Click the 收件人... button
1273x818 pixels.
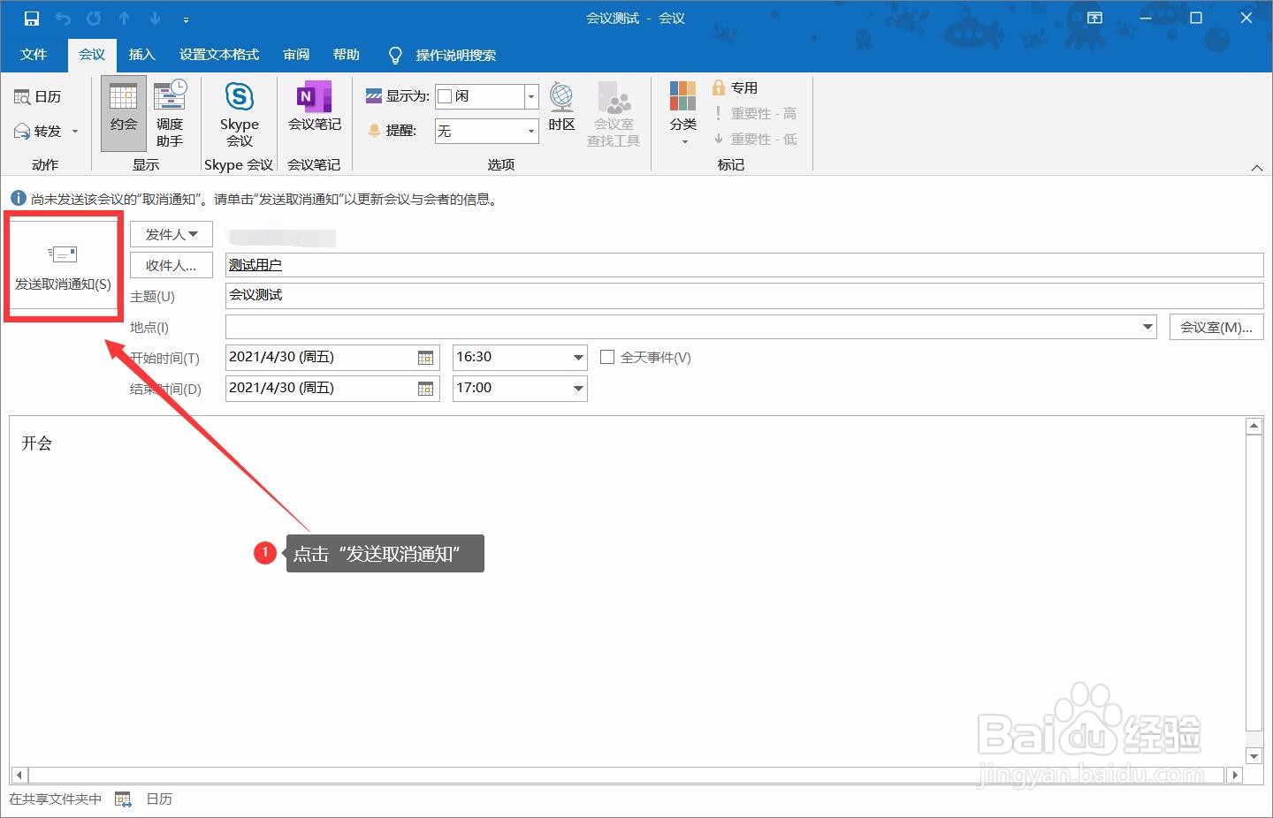click(172, 265)
